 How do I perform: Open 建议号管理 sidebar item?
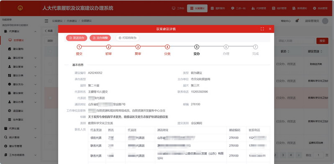click(15, 146)
